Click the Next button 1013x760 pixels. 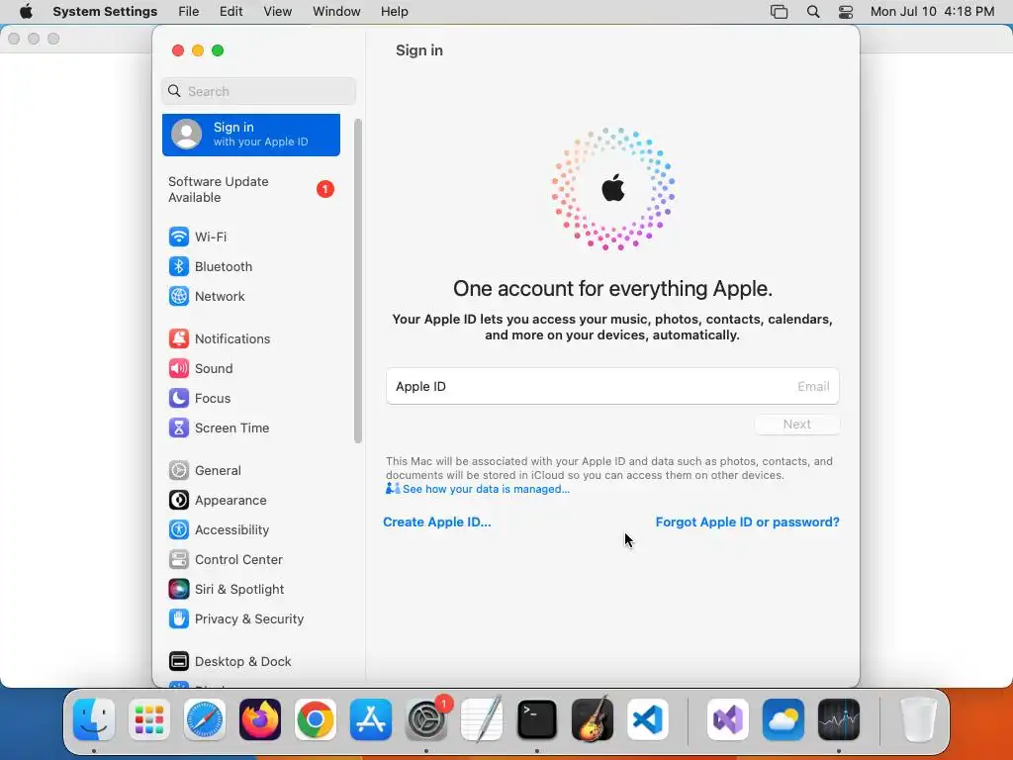pyautogui.click(x=796, y=425)
